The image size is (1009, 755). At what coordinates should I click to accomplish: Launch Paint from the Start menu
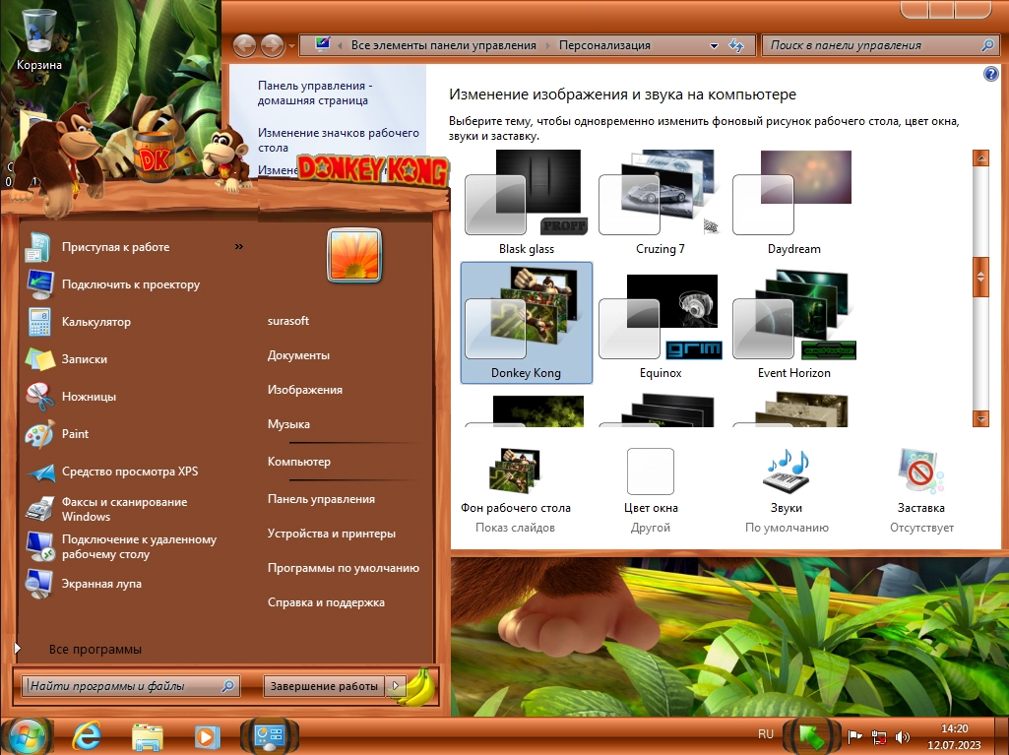tap(75, 434)
